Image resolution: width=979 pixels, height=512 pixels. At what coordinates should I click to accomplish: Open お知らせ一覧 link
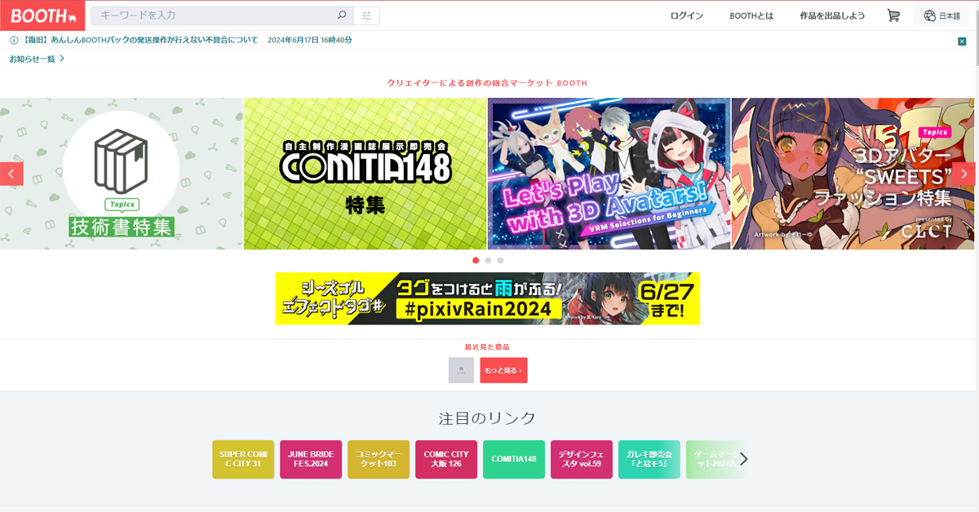point(37,59)
